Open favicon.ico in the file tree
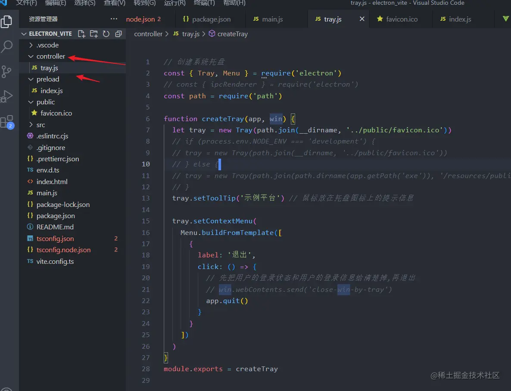 tap(72, 113)
